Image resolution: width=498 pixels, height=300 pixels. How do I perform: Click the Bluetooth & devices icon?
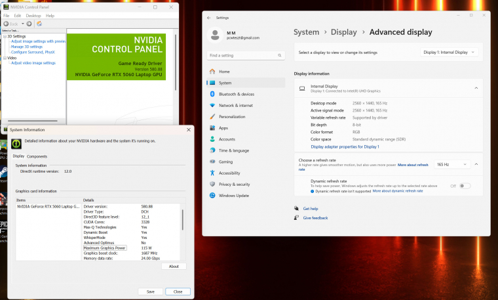pos(212,94)
